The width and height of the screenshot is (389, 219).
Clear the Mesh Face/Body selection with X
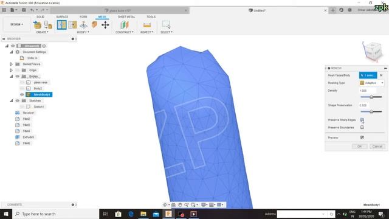381,75
